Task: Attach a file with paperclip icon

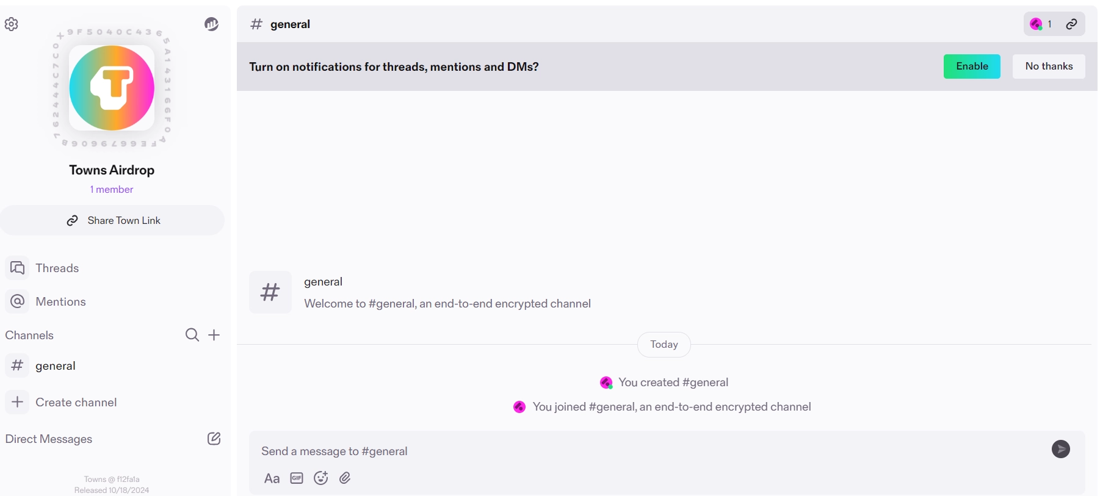Action: pyautogui.click(x=345, y=478)
